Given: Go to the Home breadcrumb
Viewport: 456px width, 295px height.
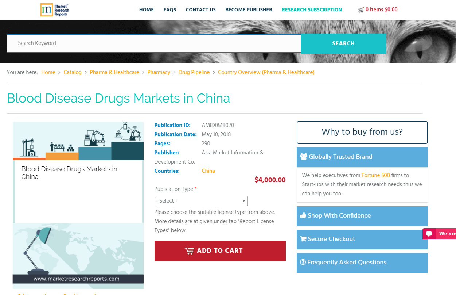Looking at the screenshot, I should [48, 72].
